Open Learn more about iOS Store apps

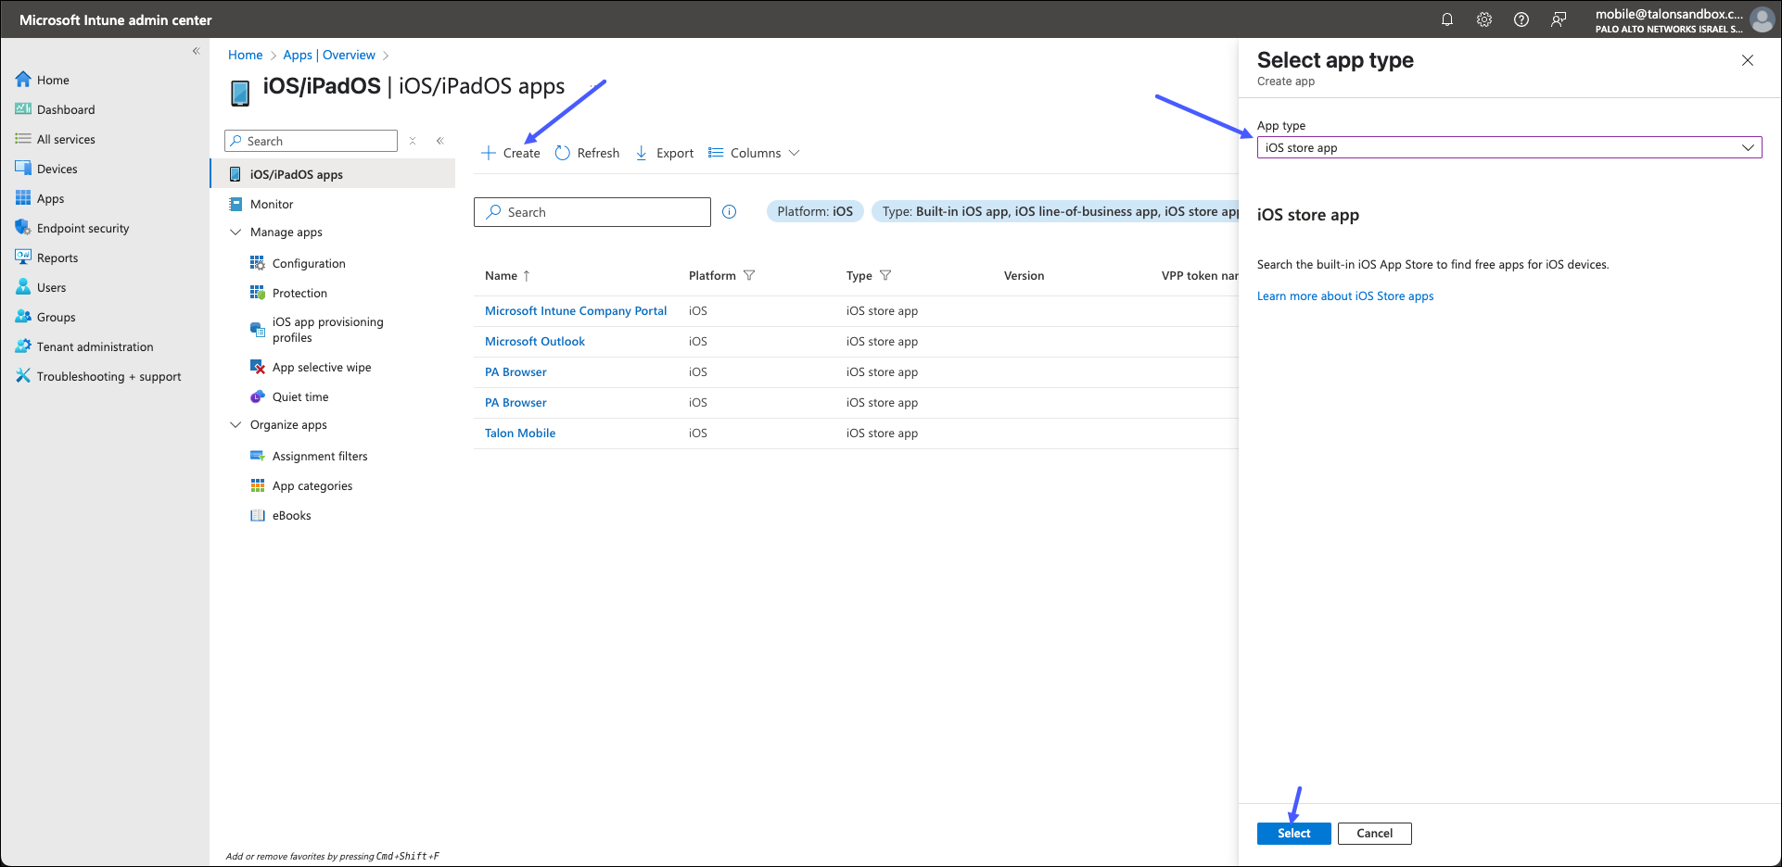coord(1344,296)
